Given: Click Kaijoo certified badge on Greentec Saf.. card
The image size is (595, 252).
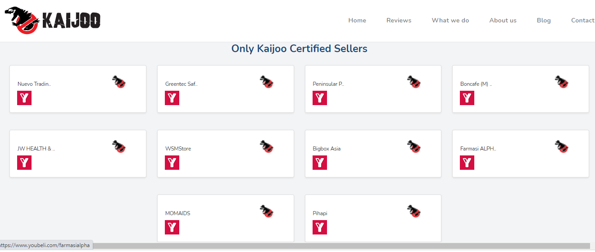Looking at the screenshot, I should point(267,82).
